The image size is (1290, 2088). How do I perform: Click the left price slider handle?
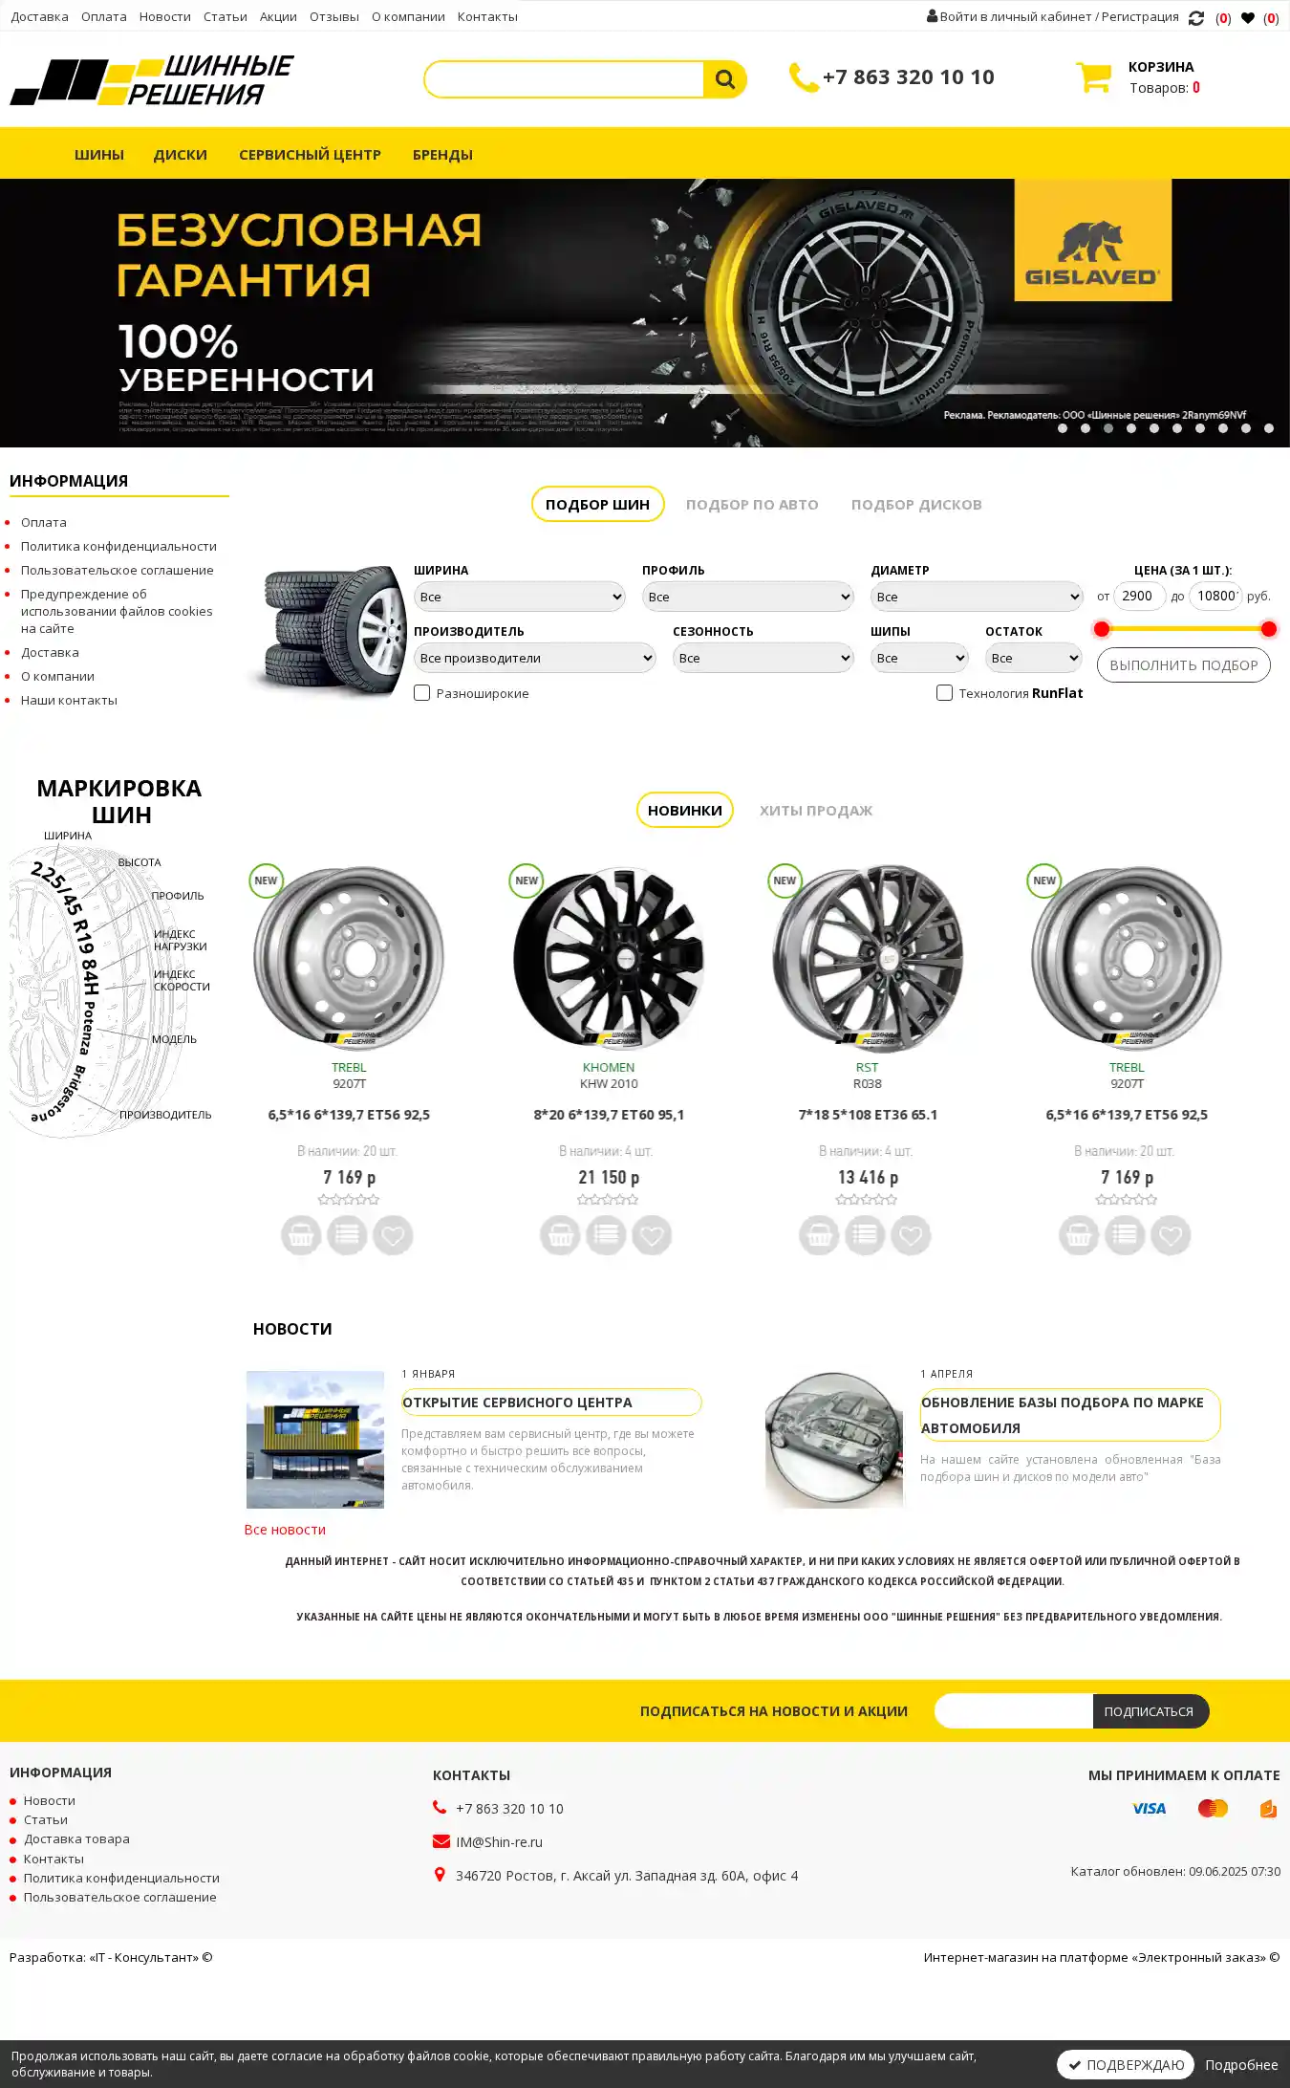point(1102,629)
